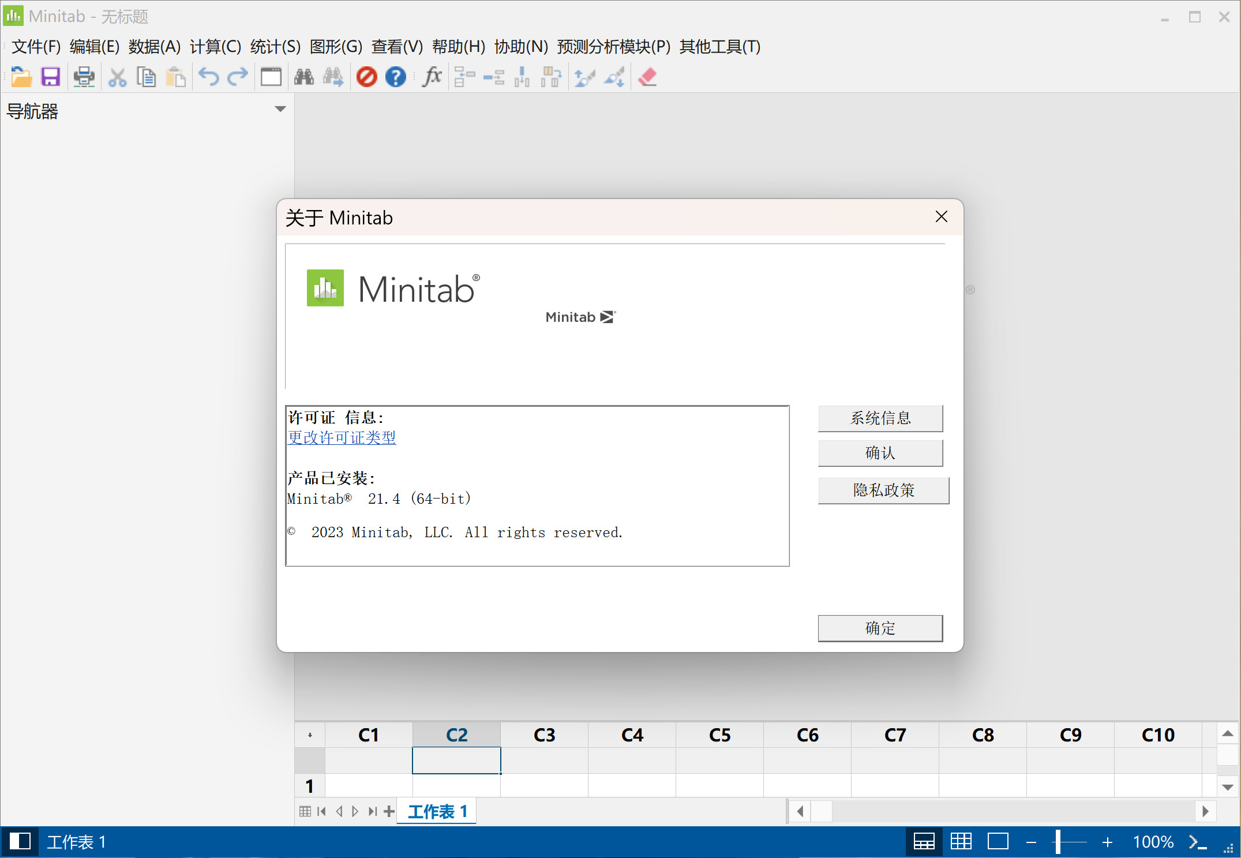Open the 查看(V) menu
1241x858 pixels.
(x=397, y=47)
